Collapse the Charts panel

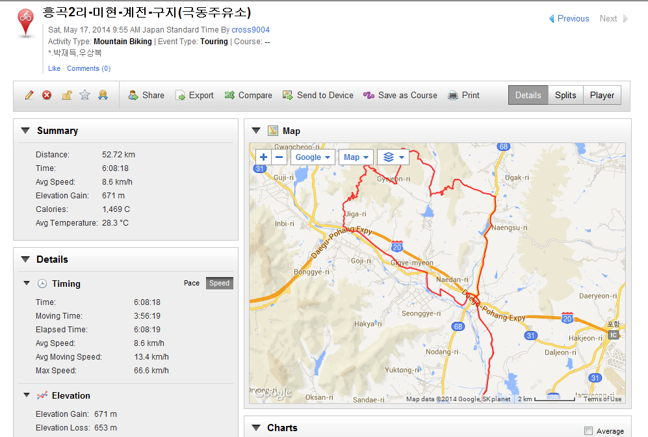(256, 427)
